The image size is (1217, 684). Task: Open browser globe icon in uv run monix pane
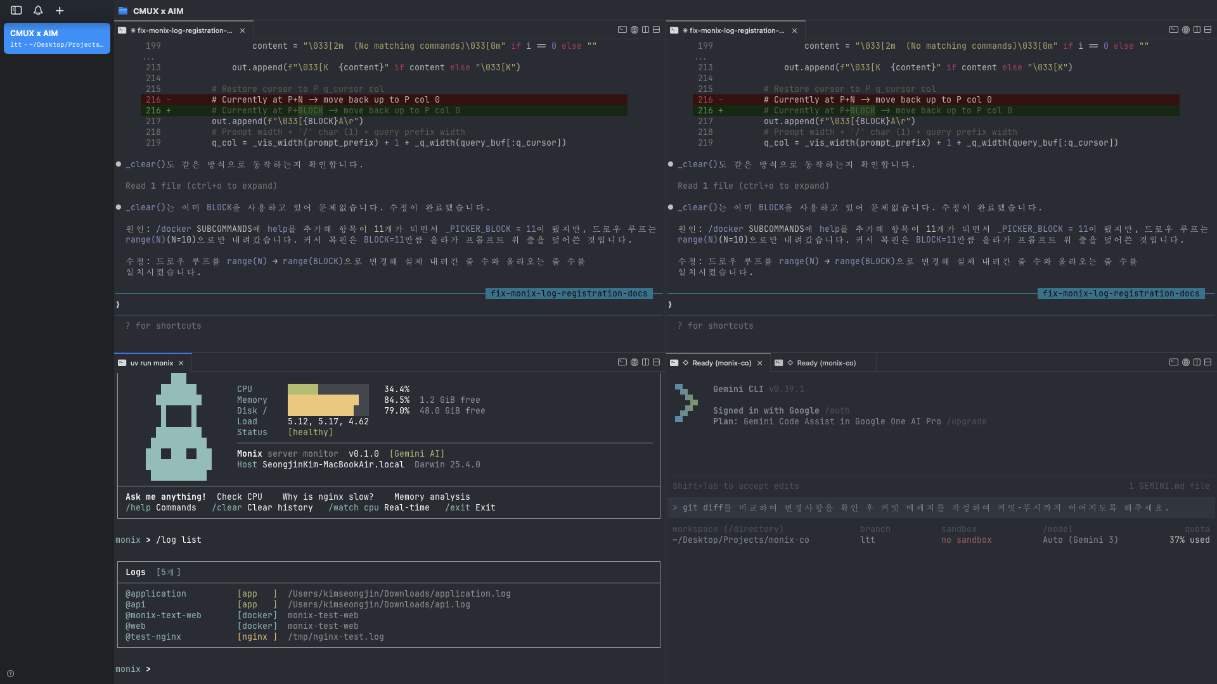pyautogui.click(x=634, y=362)
